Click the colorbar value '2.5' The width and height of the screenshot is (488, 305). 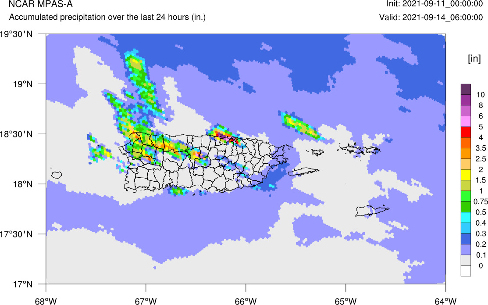481,159
